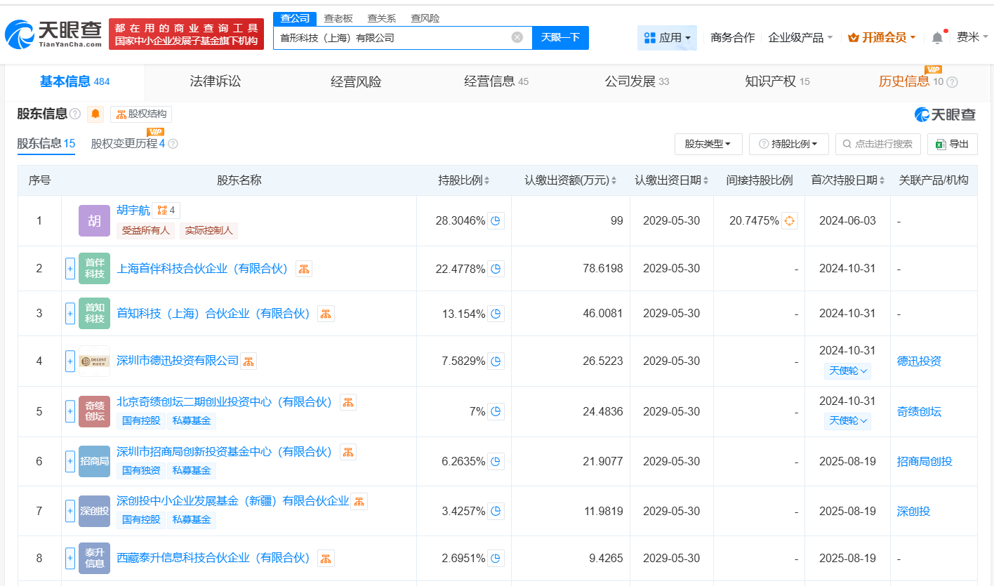Screen dimensions: 994x586
Task: Switch to 股权变更历程 tab
Action: (126, 143)
